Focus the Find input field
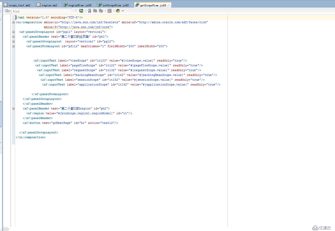Viewport: 335px width, 231px height. coord(42,11)
